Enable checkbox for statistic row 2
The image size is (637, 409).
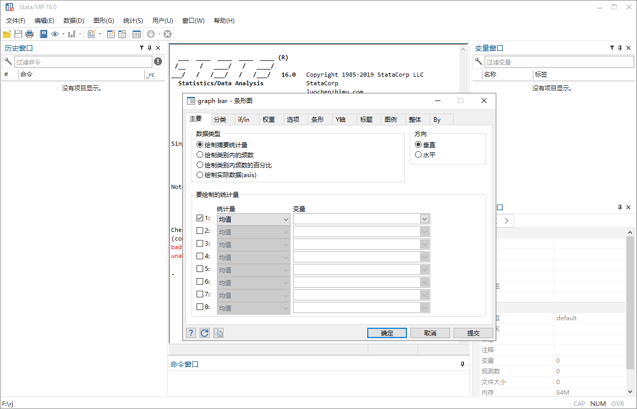[x=200, y=231]
